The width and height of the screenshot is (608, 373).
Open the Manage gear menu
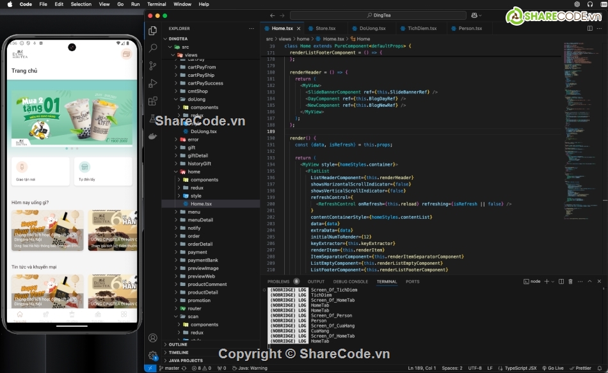(153, 355)
